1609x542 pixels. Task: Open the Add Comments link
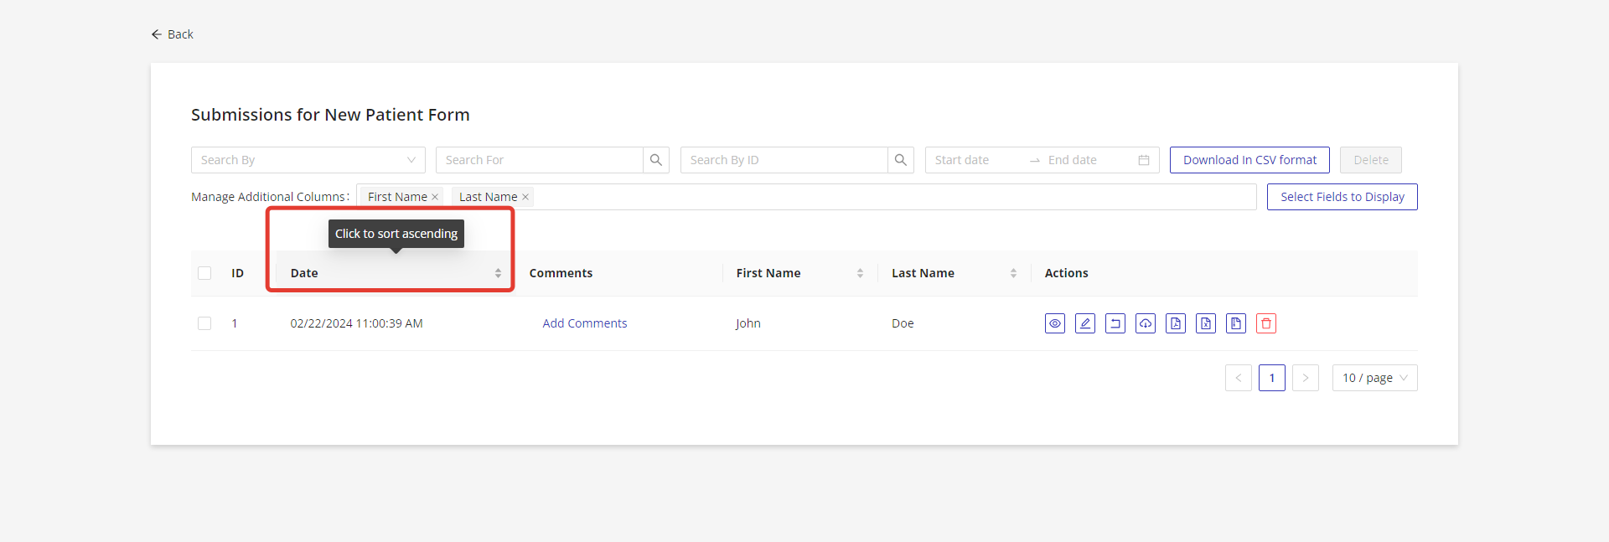coord(584,323)
